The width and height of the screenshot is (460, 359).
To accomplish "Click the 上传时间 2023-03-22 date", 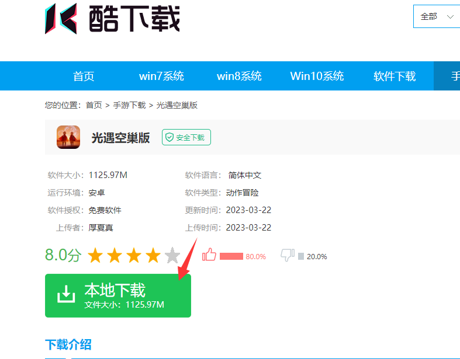I will click(x=248, y=228).
